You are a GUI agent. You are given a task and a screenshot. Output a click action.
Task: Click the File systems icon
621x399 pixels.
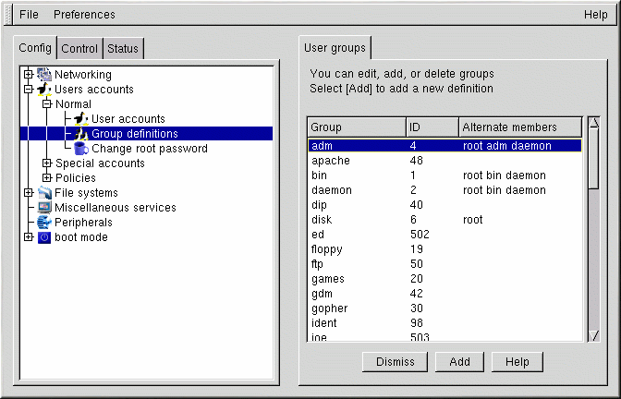(44, 193)
